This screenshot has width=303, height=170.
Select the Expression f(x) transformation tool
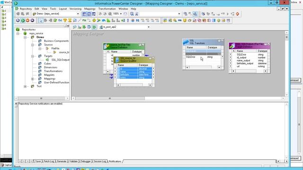pyautogui.click(x=60, y=20)
